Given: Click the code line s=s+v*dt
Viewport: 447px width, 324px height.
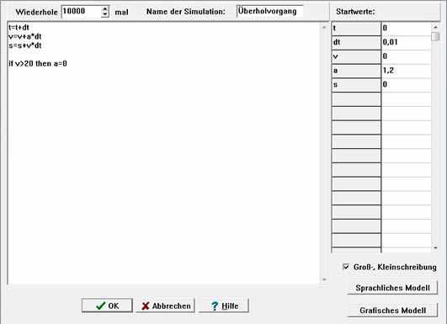Looking at the screenshot, I should 25,45.
